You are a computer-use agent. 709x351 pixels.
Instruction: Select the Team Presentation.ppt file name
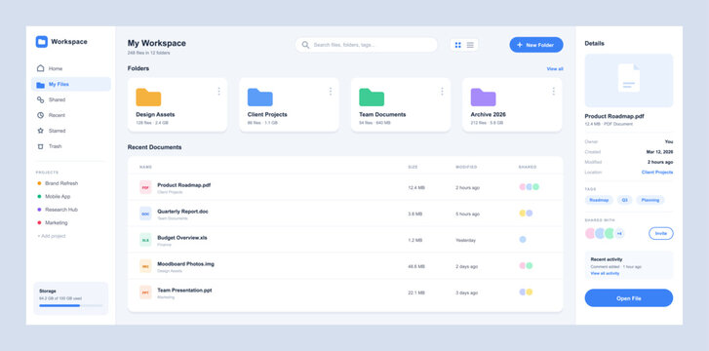(184, 290)
